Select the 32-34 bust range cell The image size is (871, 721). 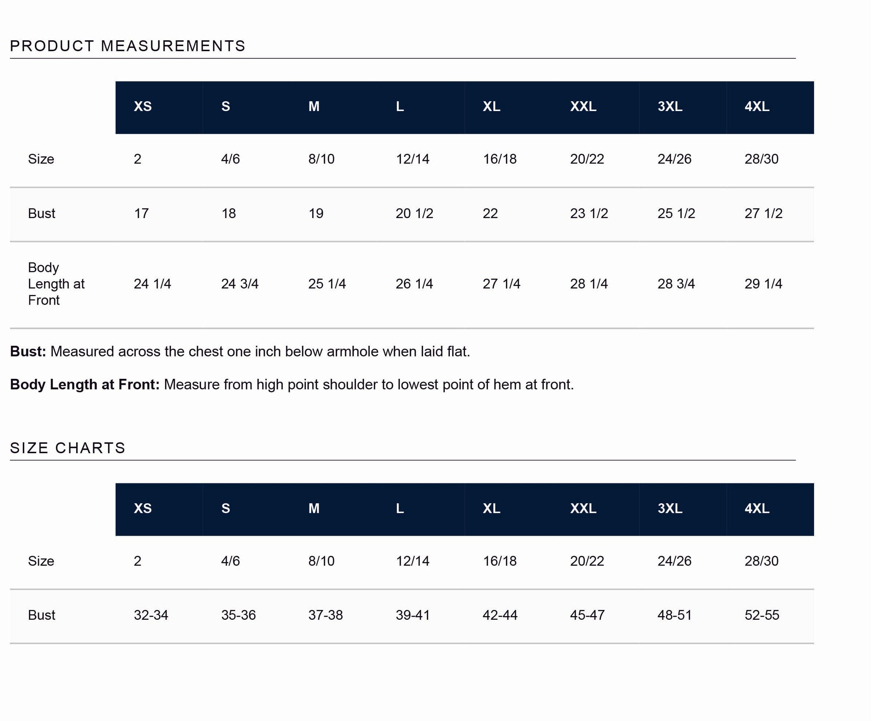(x=151, y=615)
